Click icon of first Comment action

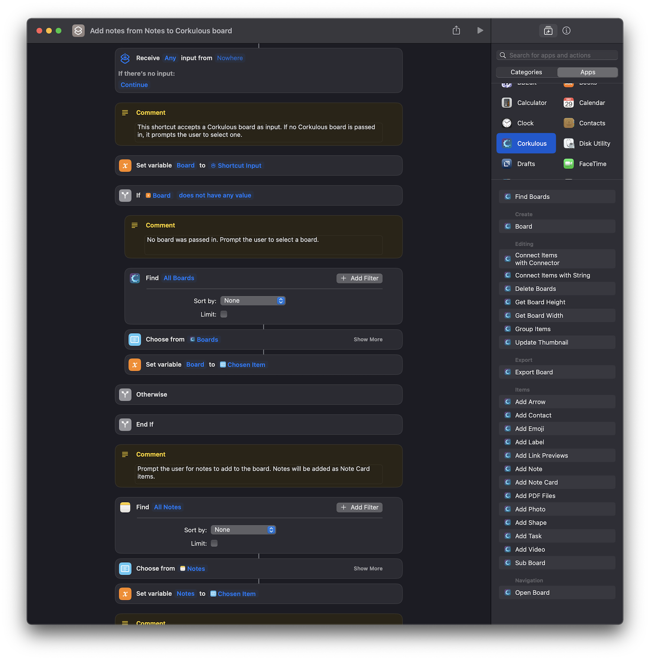coord(125,113)
